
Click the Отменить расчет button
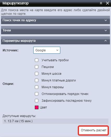(x=93, y=130)
